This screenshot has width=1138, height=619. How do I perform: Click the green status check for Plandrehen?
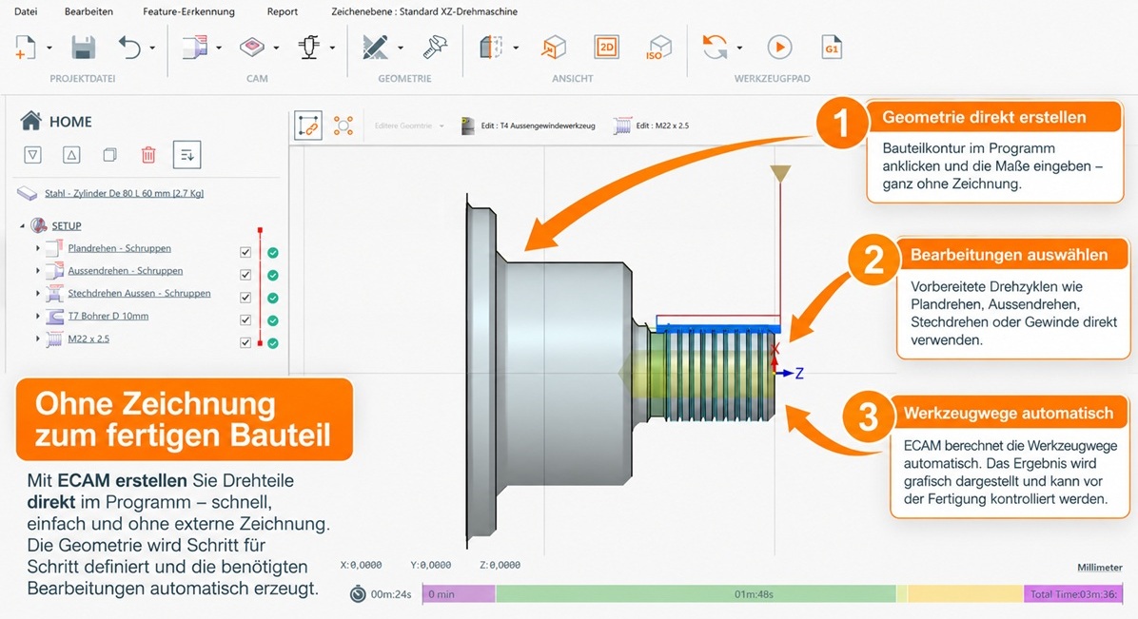tap(273, 253)
